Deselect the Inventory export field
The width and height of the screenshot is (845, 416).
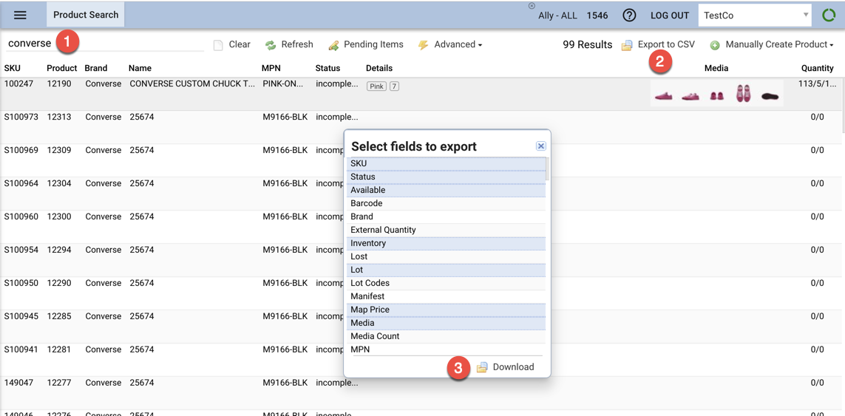coord(447,244)
